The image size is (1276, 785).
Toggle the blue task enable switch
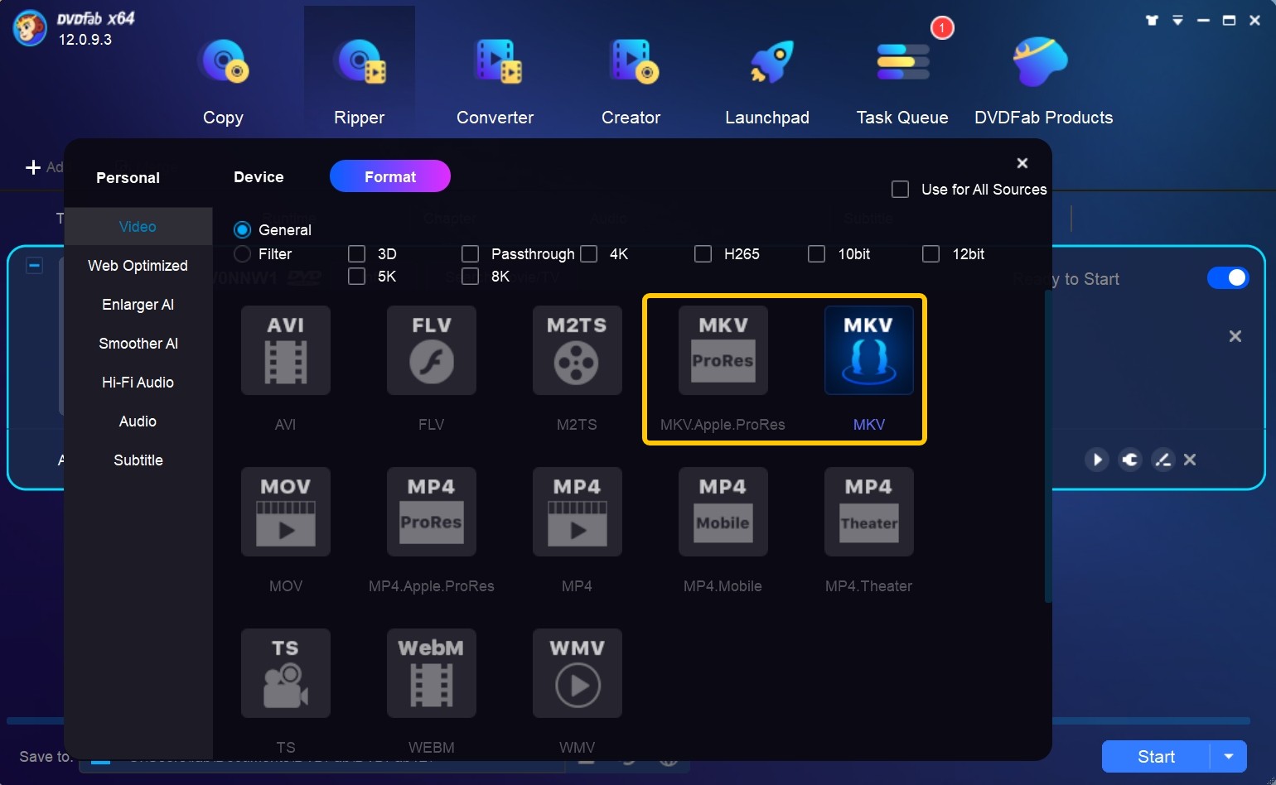click(x=1228, y=277)
